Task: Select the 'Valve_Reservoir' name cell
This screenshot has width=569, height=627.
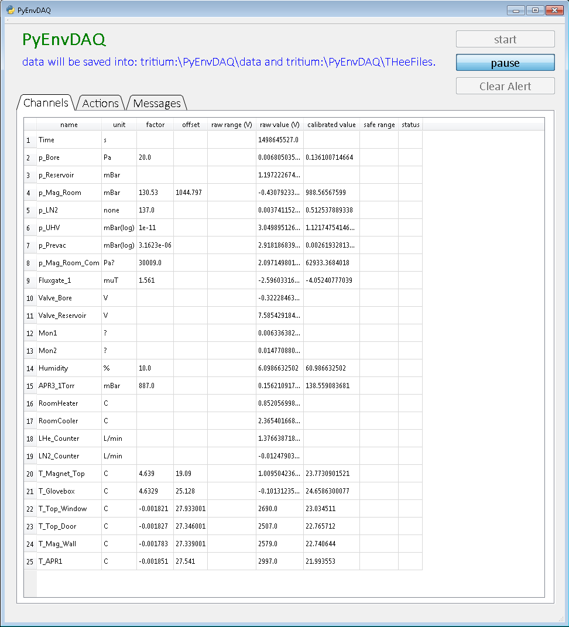Action: 69,316
